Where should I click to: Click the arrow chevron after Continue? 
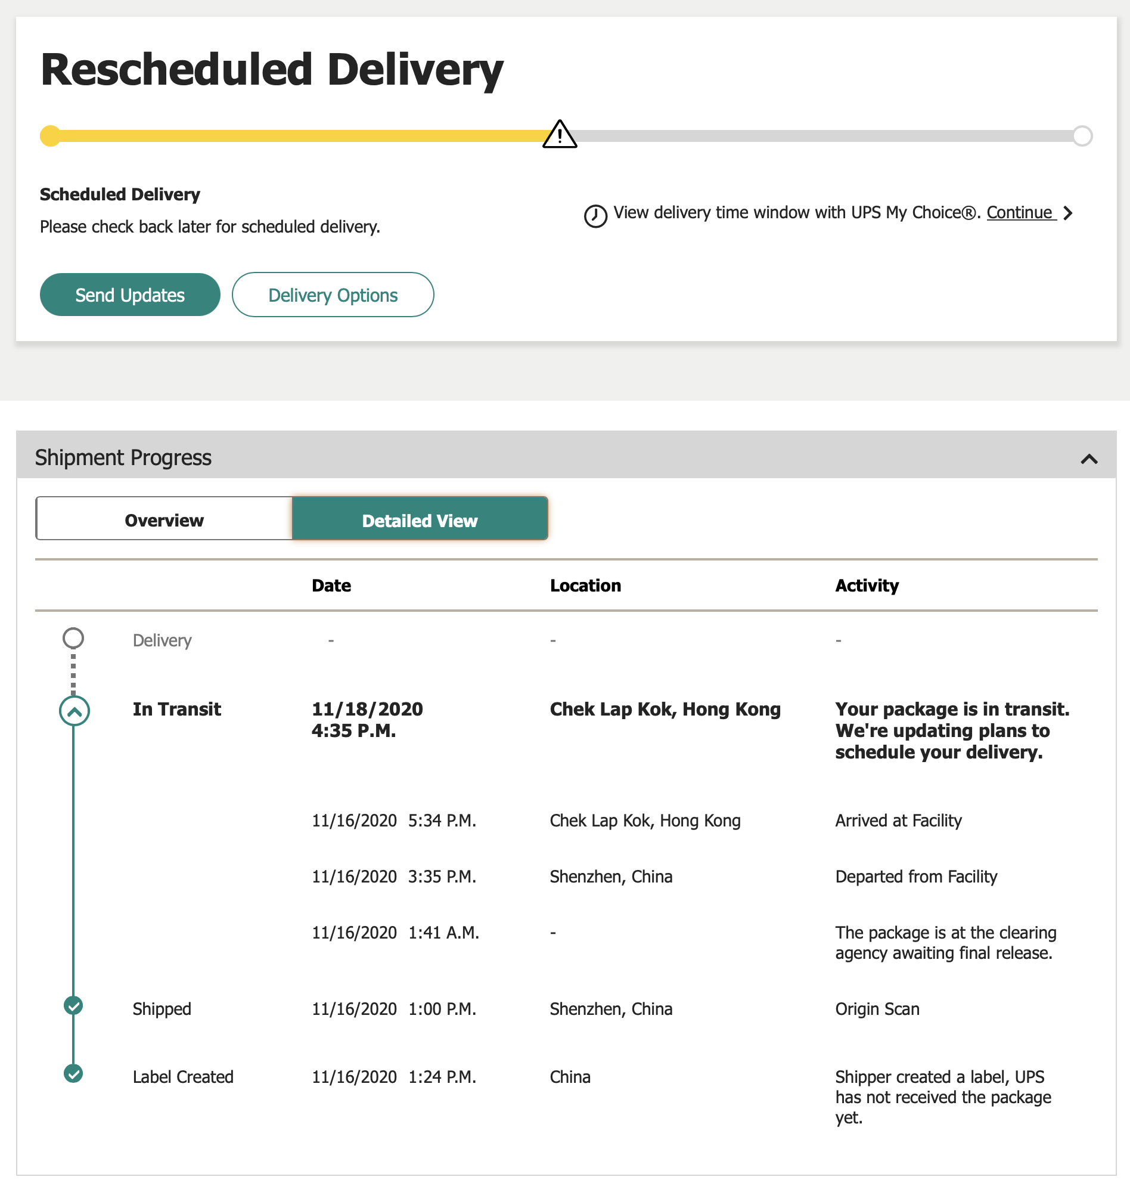[1067, 213]
